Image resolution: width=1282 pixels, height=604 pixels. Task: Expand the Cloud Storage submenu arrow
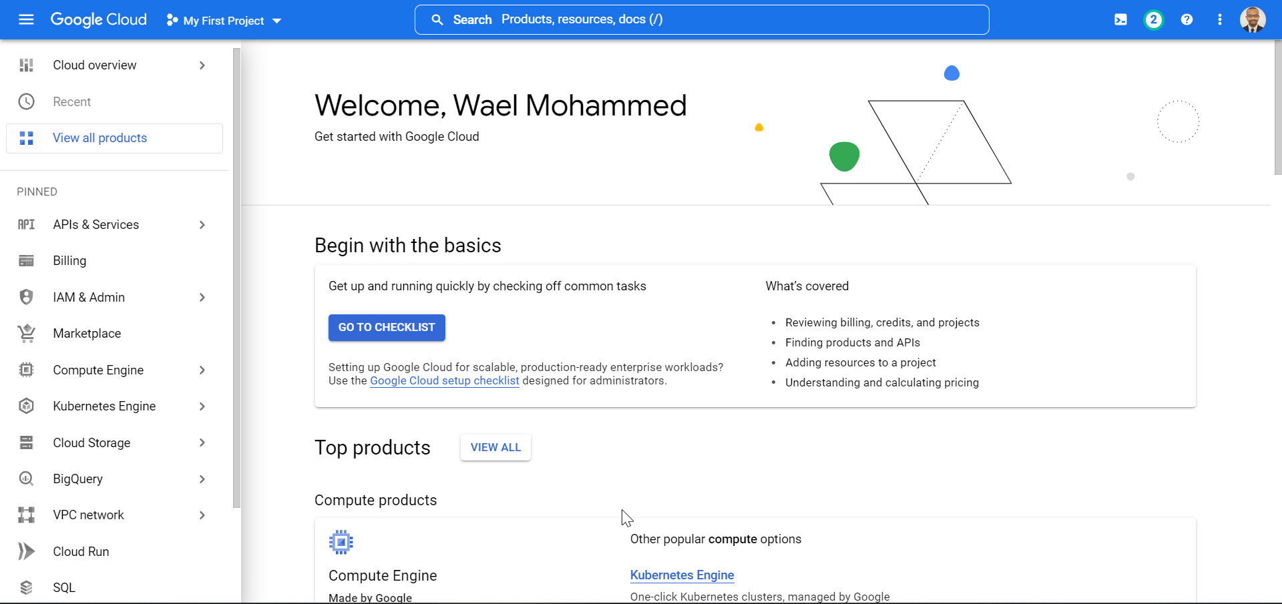pos(202,442)
